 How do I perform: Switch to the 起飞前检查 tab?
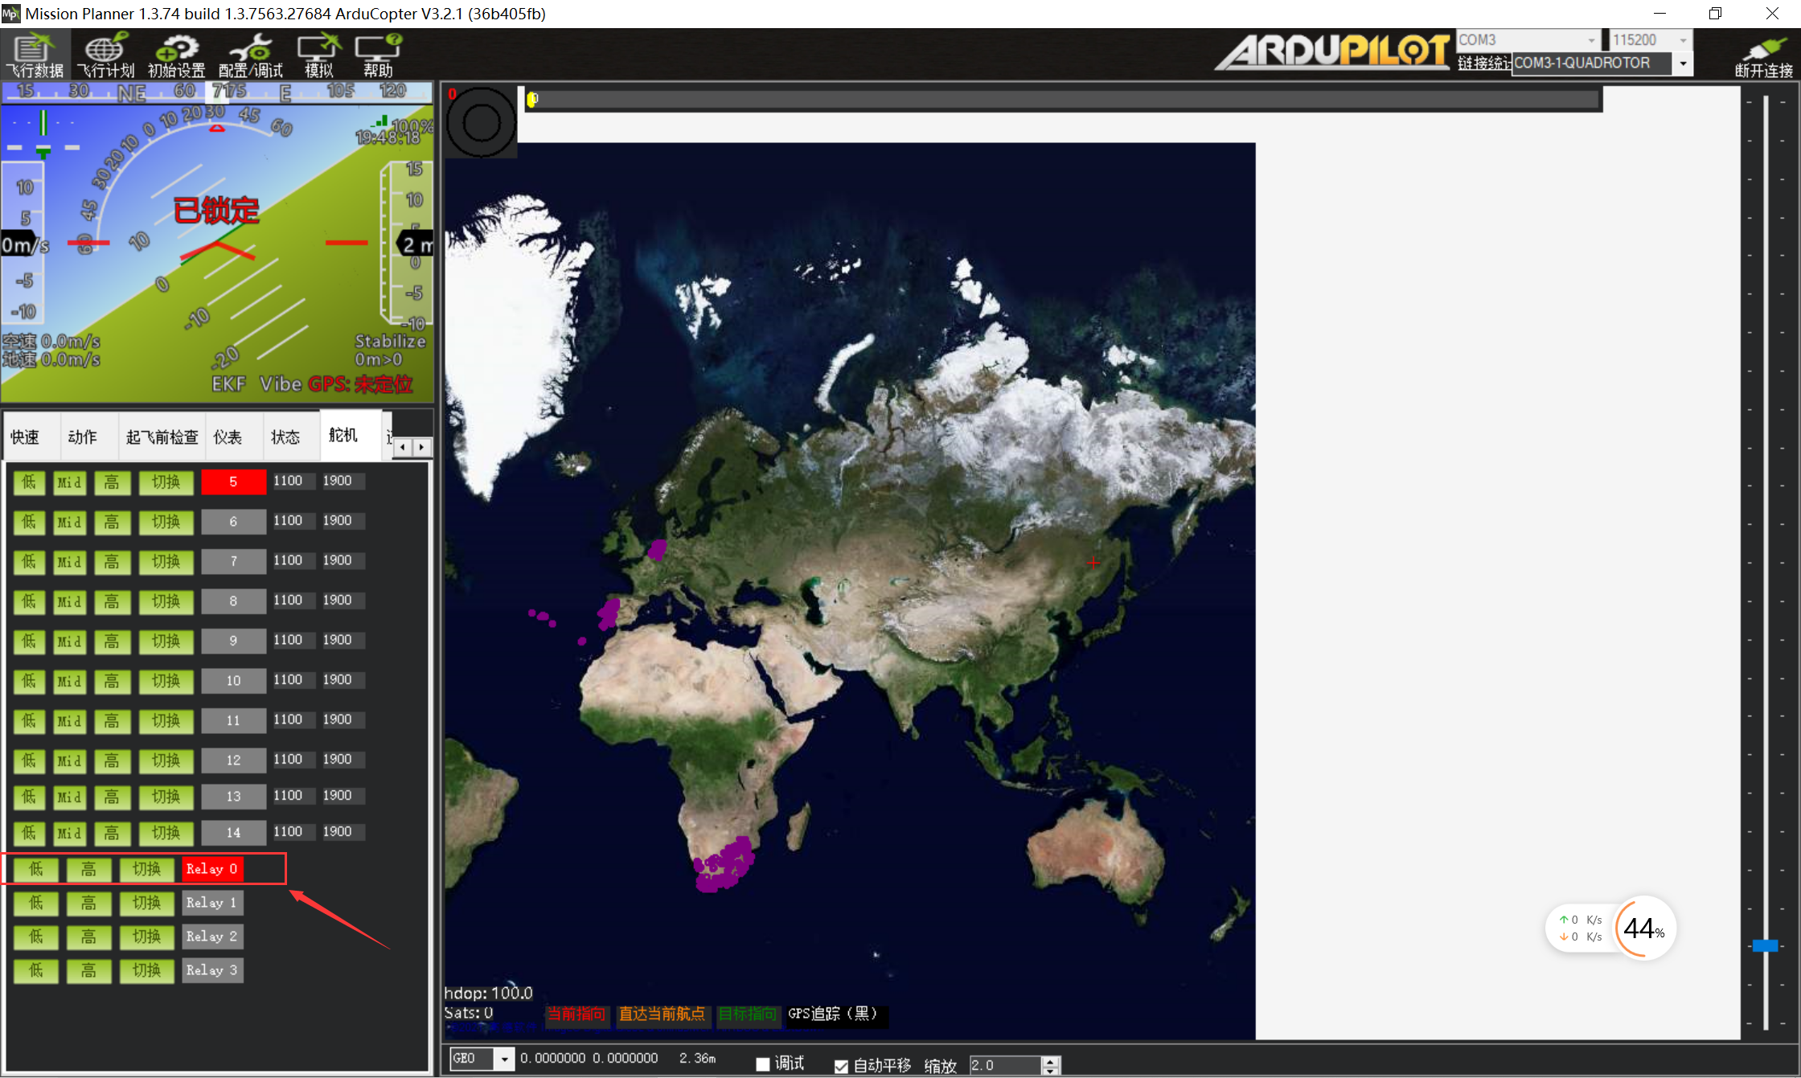click(x=162, y=437)
